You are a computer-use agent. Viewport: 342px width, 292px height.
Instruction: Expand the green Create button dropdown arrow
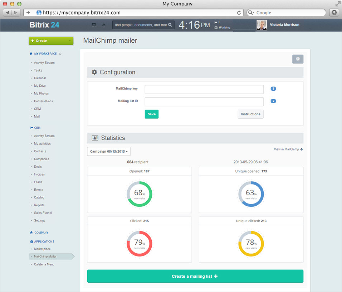click(70, 41)
